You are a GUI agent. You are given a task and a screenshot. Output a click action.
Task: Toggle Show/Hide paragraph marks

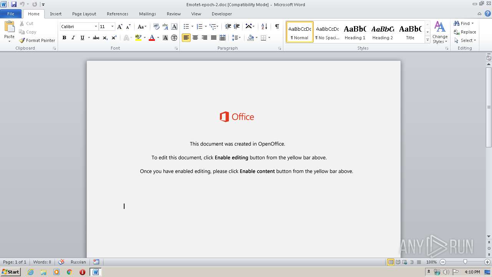(277, 27)
